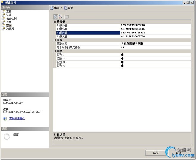Screen dimensions: 196x160
Task: Click the 脚本 script toolbar button
Action: [55, 8]
